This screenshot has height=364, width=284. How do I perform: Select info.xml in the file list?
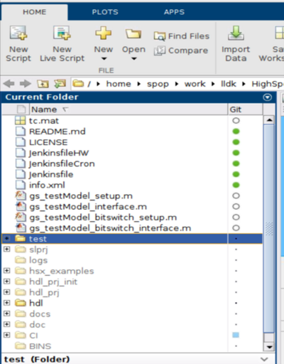(47, 185)
